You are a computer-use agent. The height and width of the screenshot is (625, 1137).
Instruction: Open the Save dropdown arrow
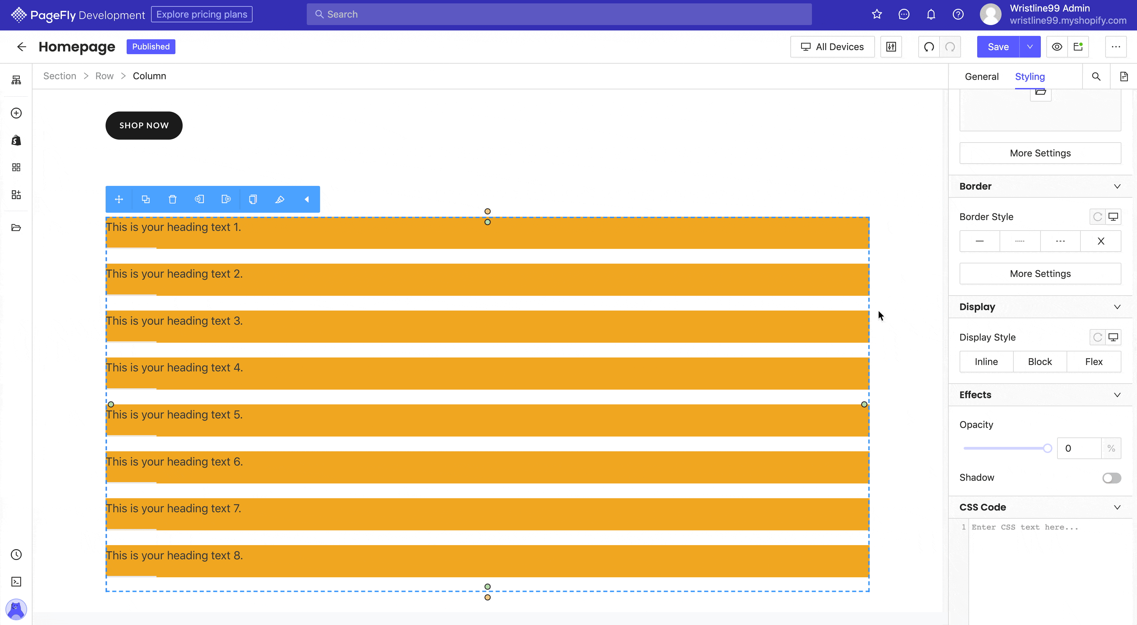click(1030, 47)
